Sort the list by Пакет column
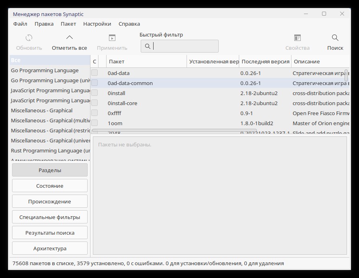The image size is (359, 278). coord(146,61)
